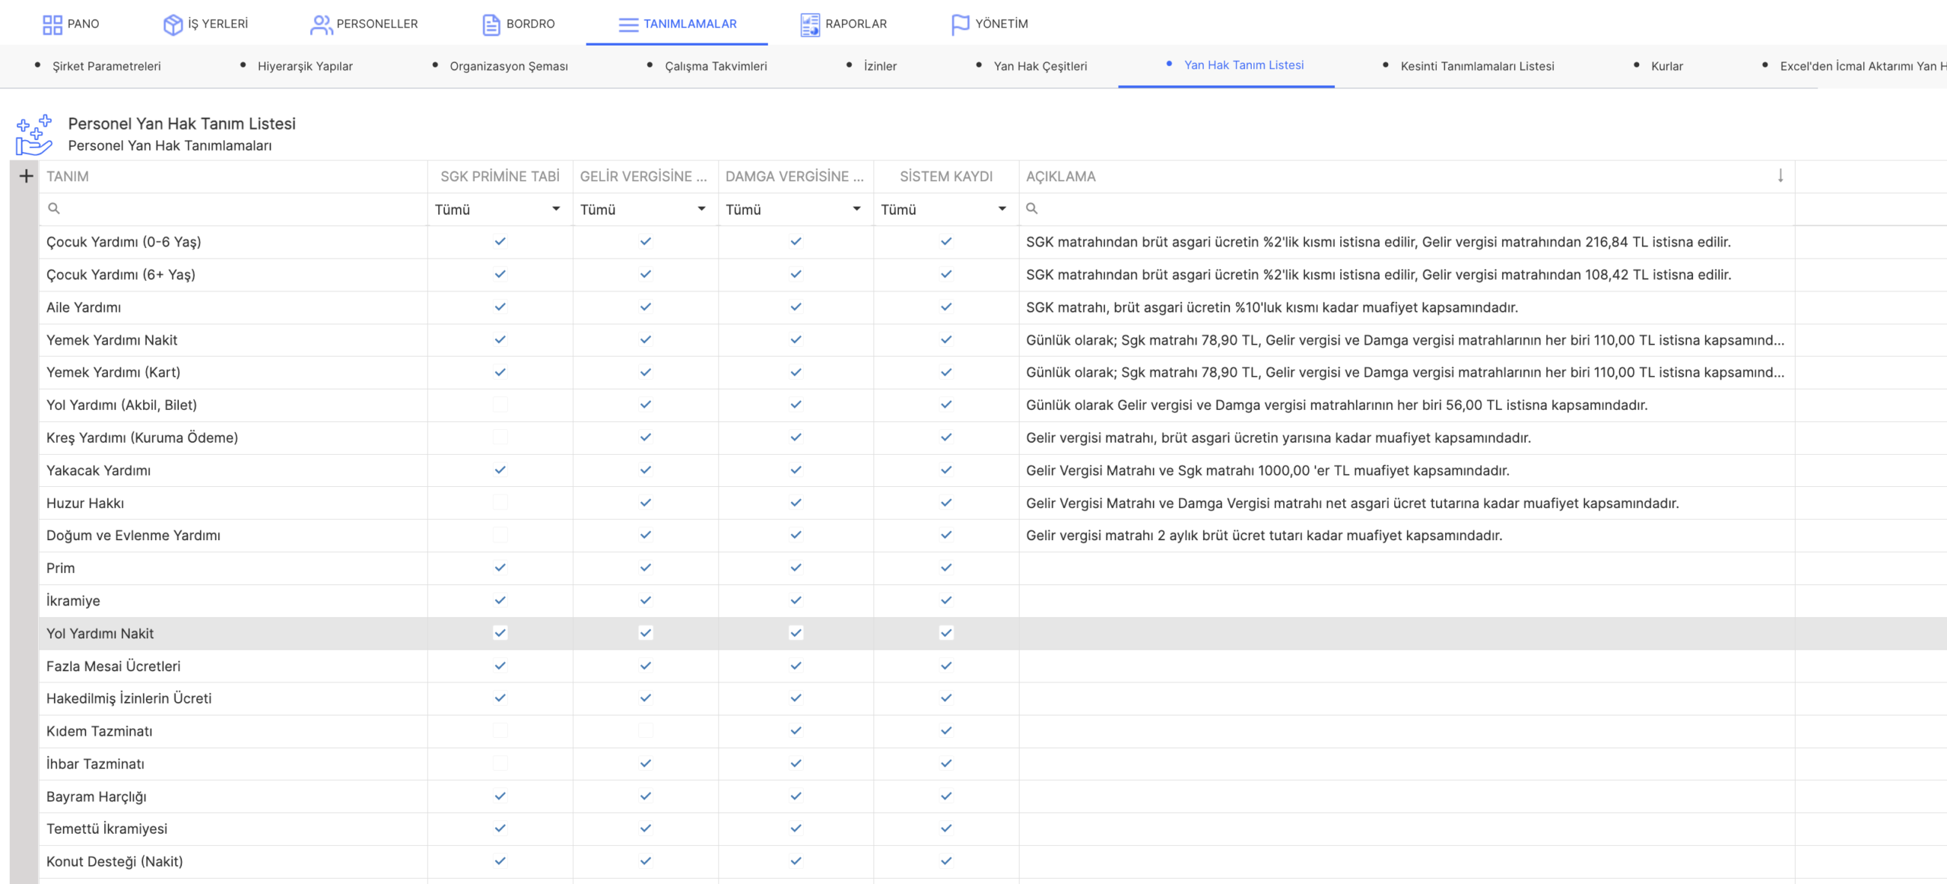This screenshot has width=1947, height=884.
Task: Toggle Gelir Vergisine checkbox for Huzur Hakkı
Action: point(645,503)
